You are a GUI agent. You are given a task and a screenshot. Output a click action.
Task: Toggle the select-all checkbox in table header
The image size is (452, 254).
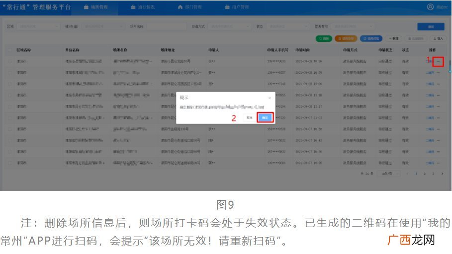point(10,50)
